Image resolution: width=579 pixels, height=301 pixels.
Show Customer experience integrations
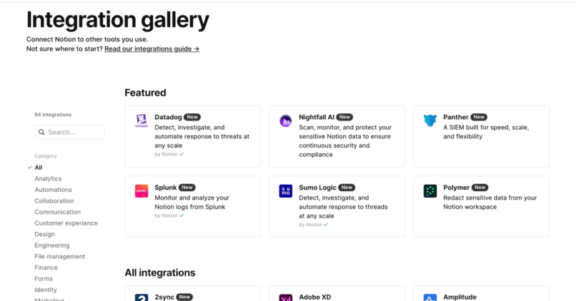pyautogui.click(x=66, y=223)
